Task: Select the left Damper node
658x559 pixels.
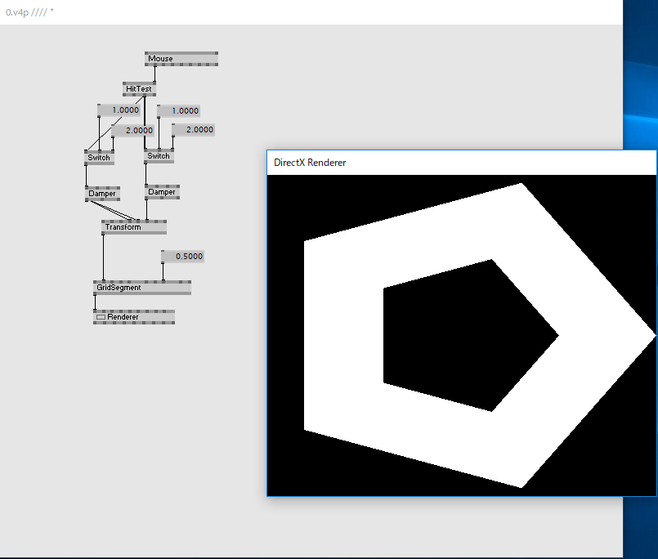Action: (x=103, y=194)
